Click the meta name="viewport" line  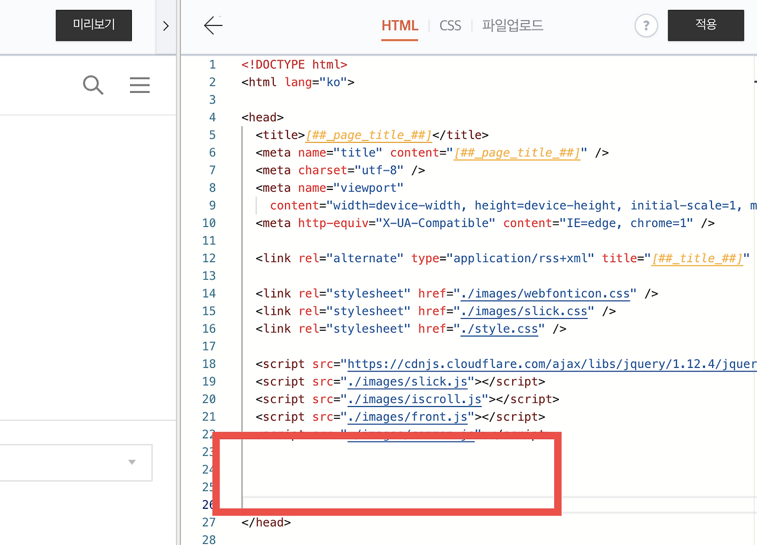click(x=329, y=188)
